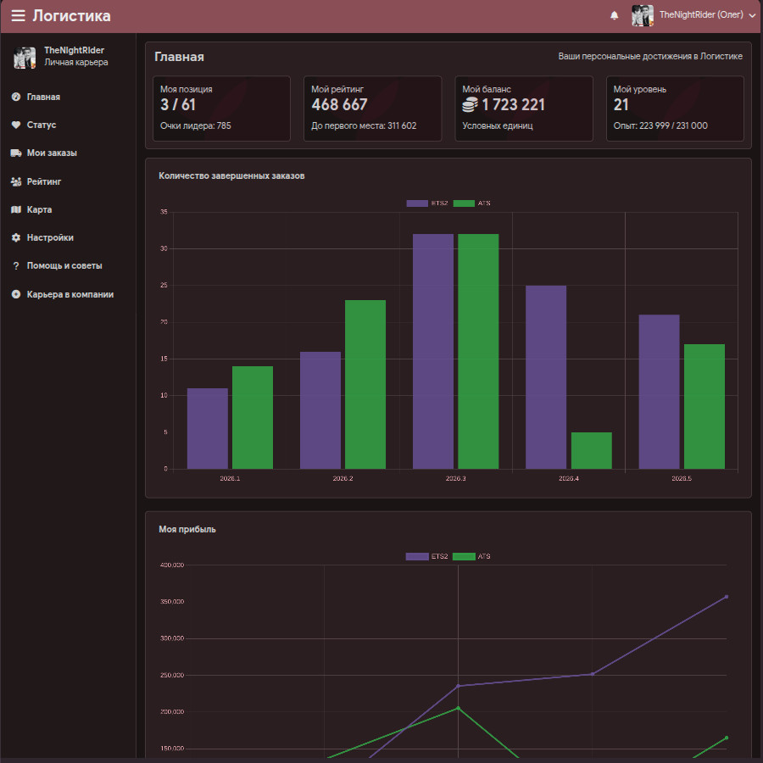
Task: Click the Статус heart icon
Action: click(x=16, y=125)
